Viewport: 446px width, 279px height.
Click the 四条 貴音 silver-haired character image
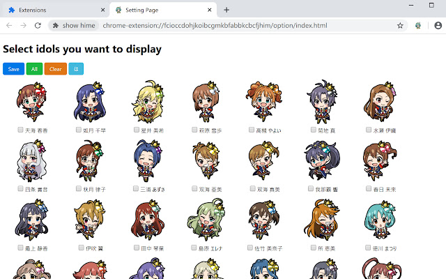coord(31,161)
